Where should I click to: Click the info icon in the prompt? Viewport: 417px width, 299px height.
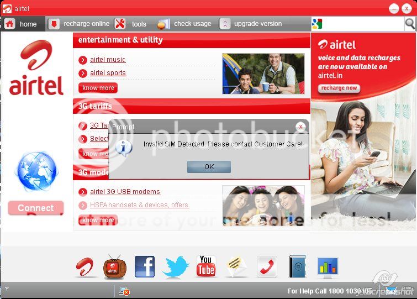123,148
